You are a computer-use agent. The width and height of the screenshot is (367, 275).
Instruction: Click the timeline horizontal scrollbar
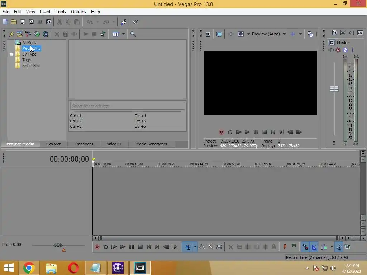(x=219, y=238)
